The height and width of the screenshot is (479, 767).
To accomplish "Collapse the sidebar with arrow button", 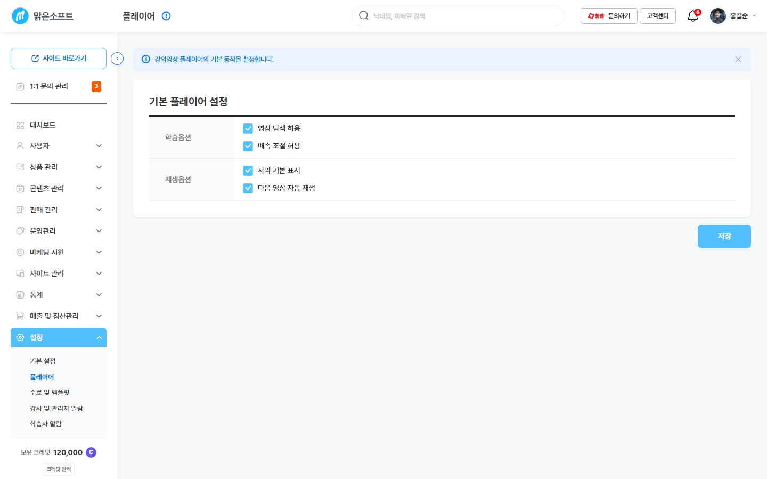I will pyautogui.click(x=117, y=59).
